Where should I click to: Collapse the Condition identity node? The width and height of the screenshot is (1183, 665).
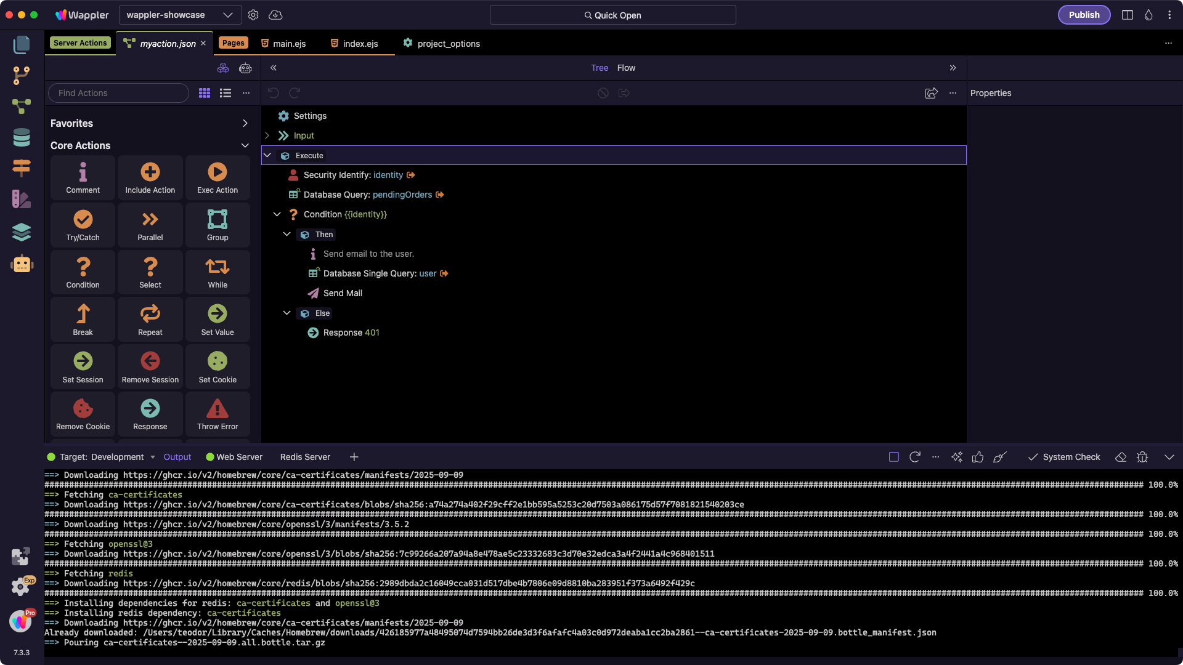pos(277,214)
